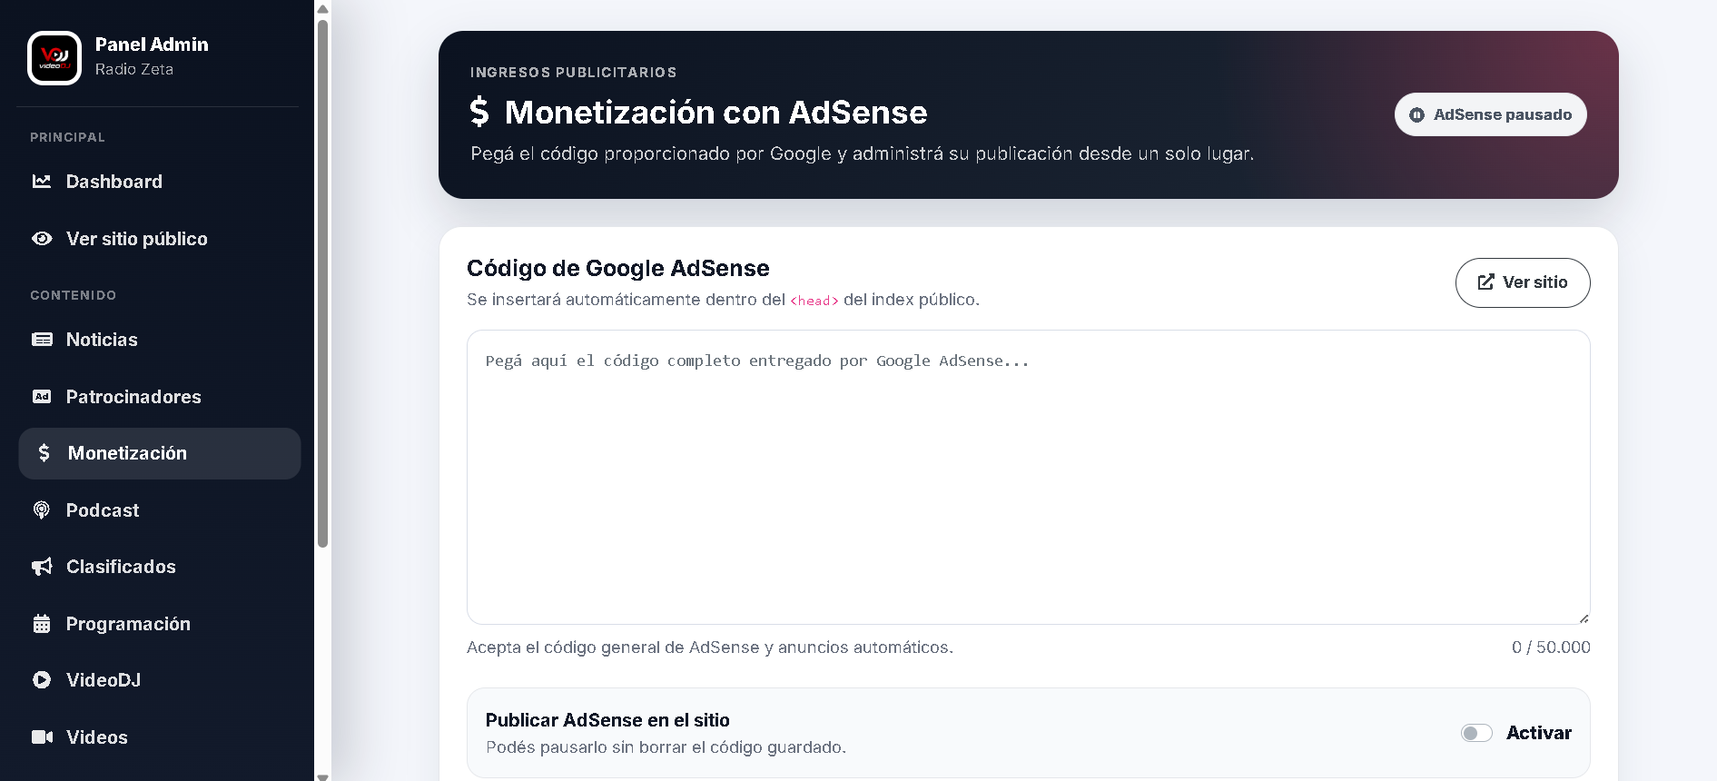Click the Radio Zeta subtitle
This screenshot has height=781, width=1717.
134,69
